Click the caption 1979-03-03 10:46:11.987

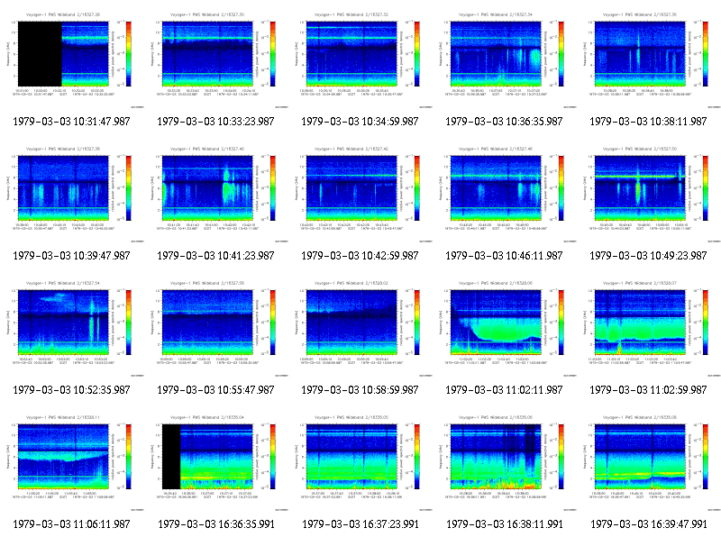(504, 256)
